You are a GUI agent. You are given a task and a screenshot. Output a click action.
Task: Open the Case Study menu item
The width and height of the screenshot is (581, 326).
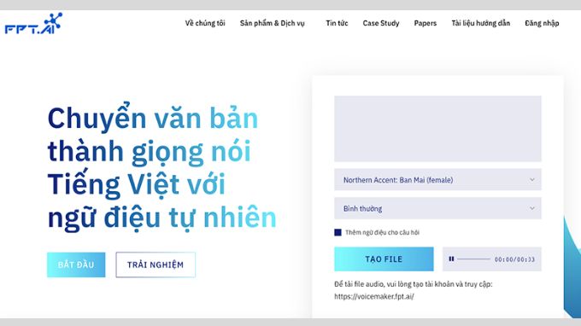(381, 23)
